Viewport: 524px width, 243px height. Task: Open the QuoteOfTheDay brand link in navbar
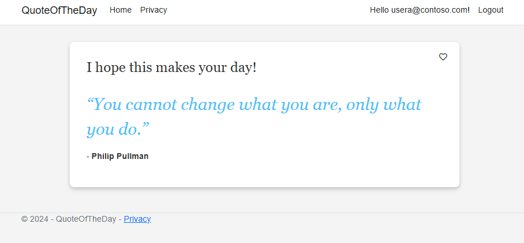tap(59, 10)
